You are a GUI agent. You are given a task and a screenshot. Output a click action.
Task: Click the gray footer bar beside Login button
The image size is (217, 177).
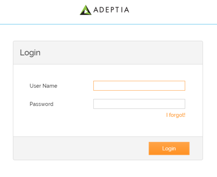82,148
